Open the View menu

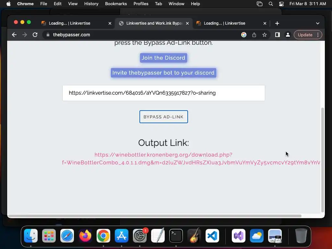(x=73, y=4)
